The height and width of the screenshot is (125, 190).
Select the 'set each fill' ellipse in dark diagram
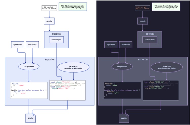(167, 67)
